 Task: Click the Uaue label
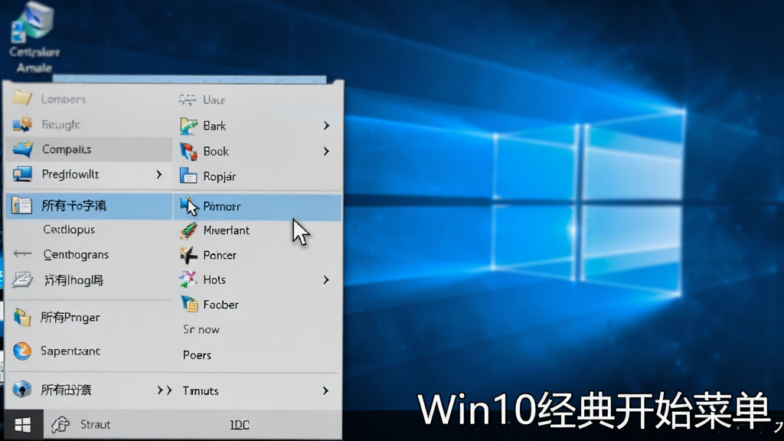(214, 100)
